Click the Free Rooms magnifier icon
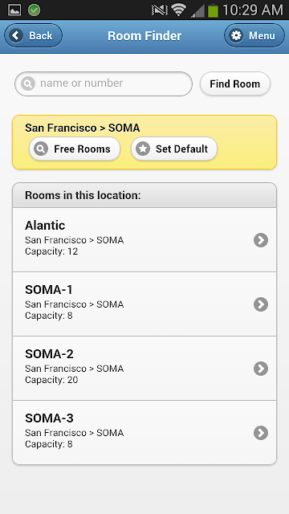The width and height of the screenshot is (289, 514). click(41, 149)
